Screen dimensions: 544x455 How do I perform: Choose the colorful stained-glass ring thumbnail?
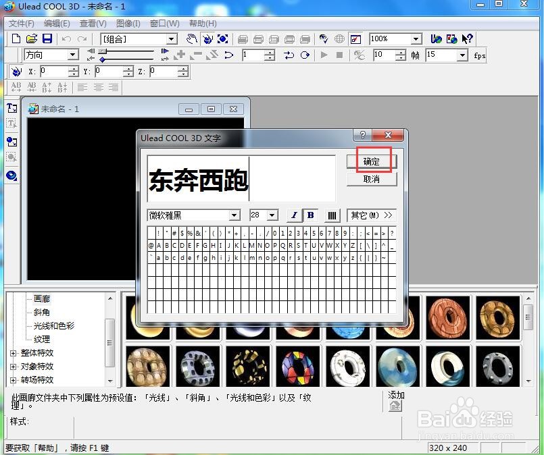(x=297, y=367)
